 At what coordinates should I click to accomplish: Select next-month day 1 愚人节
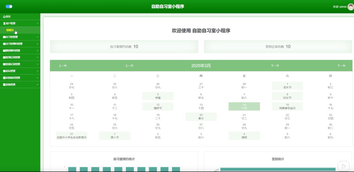(x=115, y=136)
